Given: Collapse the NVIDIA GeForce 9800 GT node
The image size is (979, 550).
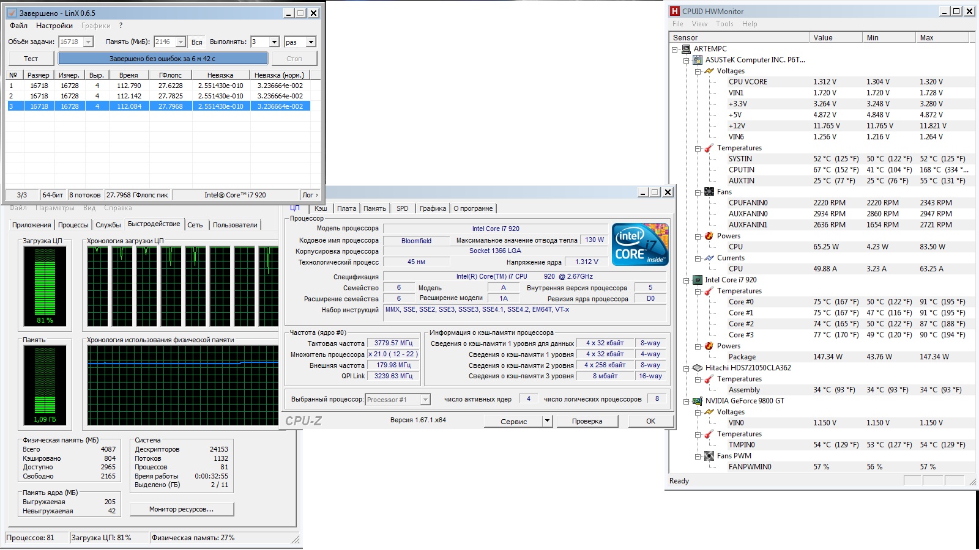Looking at the screenshot, I should click(687, 402).
